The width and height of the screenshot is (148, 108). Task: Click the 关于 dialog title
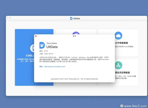point(75,36)
